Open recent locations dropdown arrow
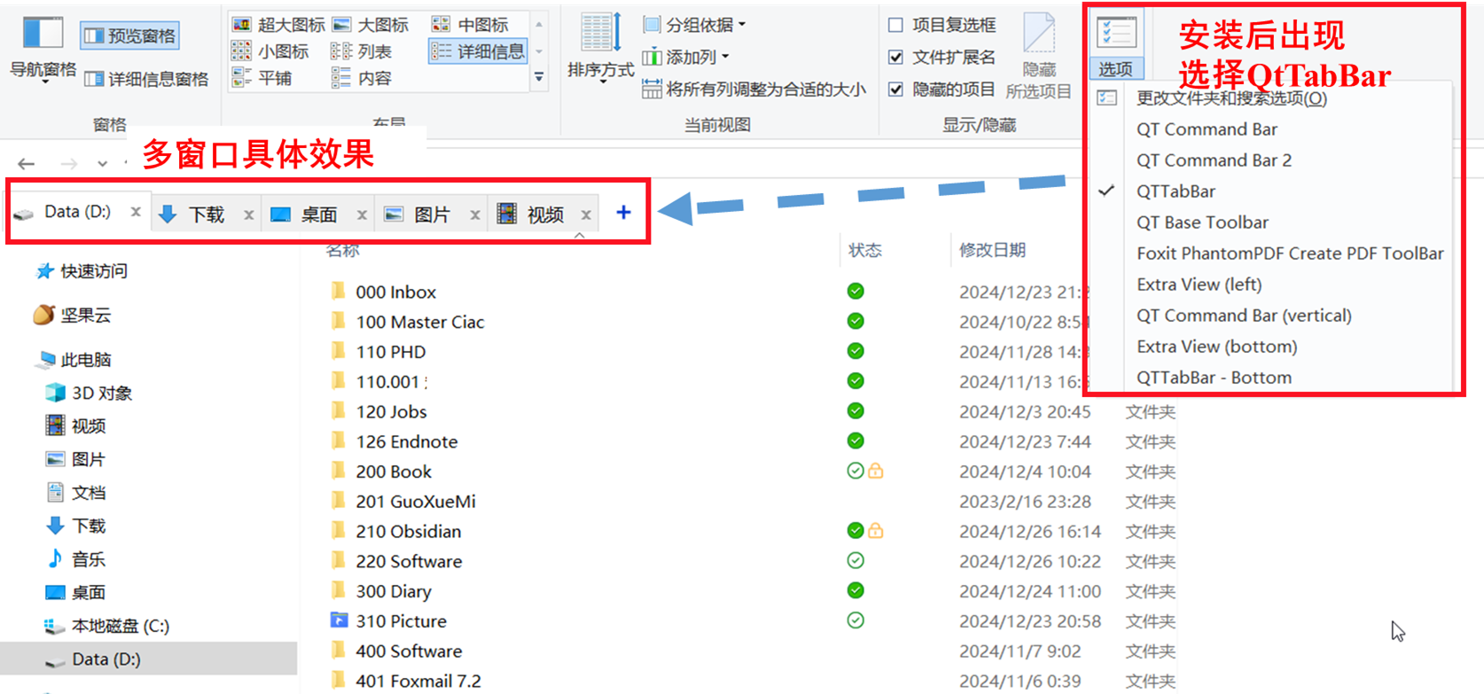1484x694 pixels. click(x=103, y=164)
